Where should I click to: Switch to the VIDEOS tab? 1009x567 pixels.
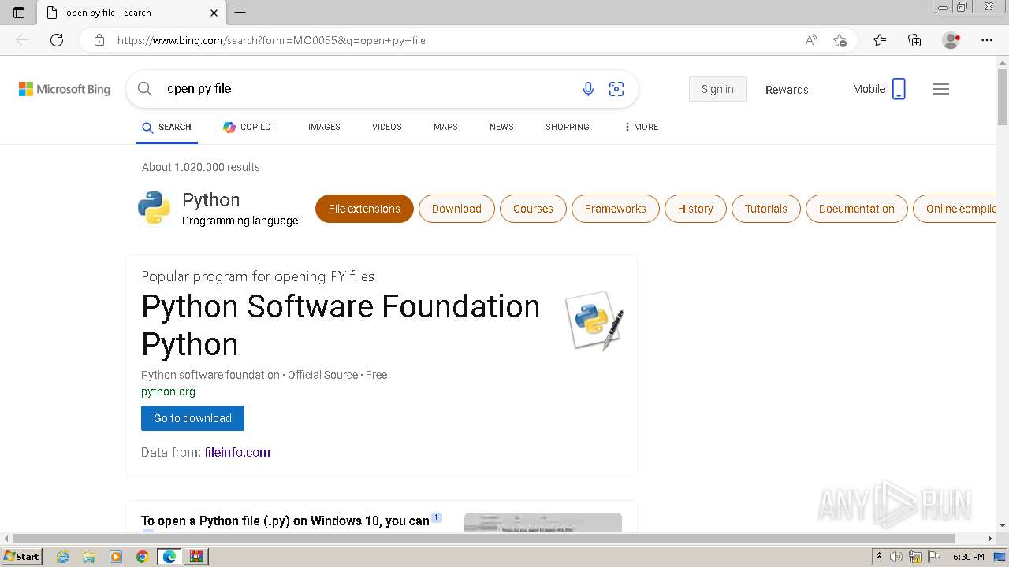click(x=387, y=127)
